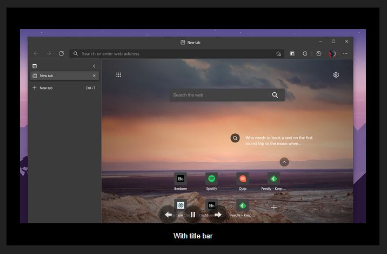Click the favorites star in address bar
The image size is (387, 254).
tap(278, 54)
